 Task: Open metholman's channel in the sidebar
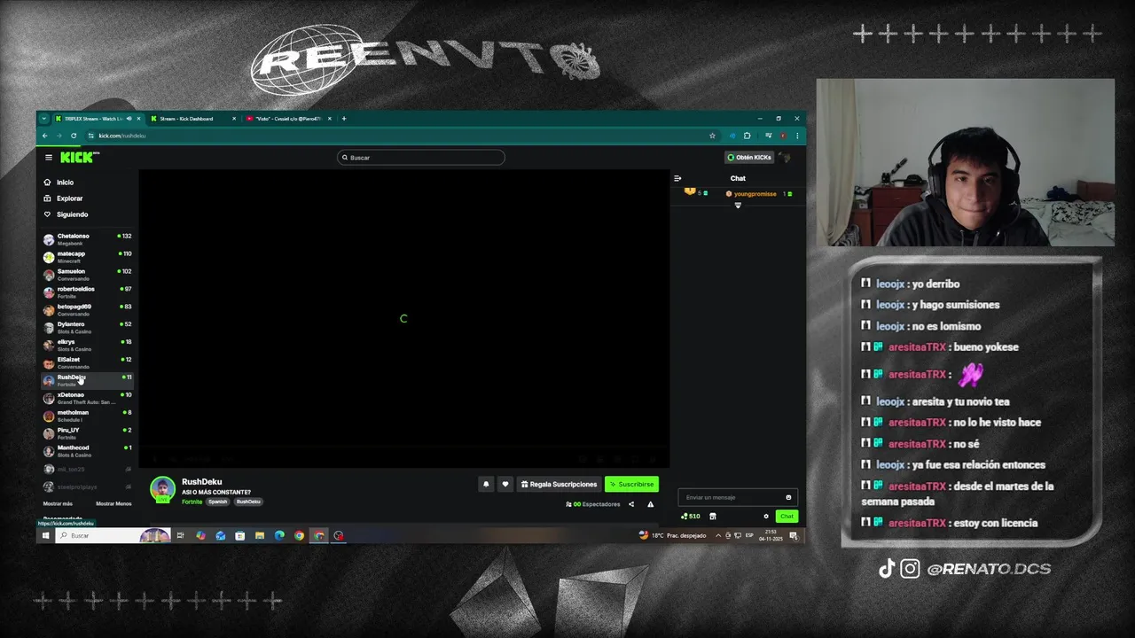(87, 416)
